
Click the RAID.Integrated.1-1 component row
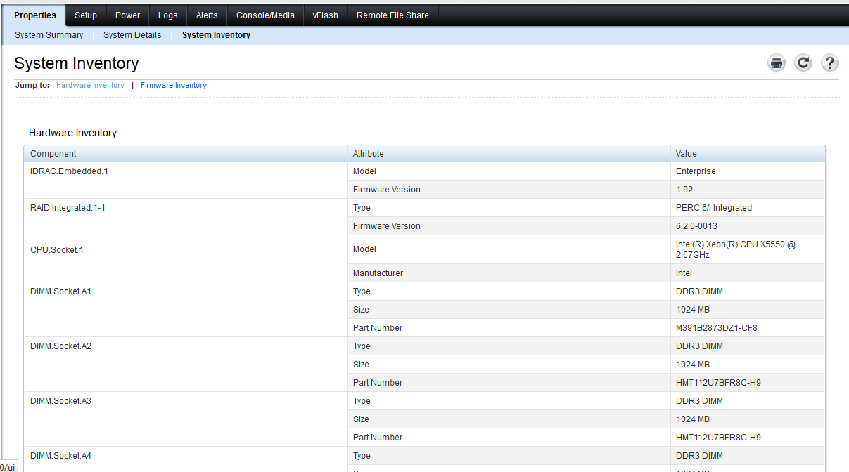click(x=68, y=207)
